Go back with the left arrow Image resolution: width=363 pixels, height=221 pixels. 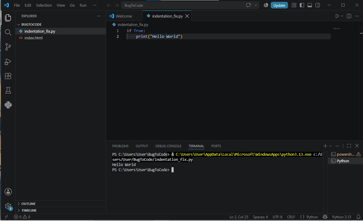tap(109, 5)
